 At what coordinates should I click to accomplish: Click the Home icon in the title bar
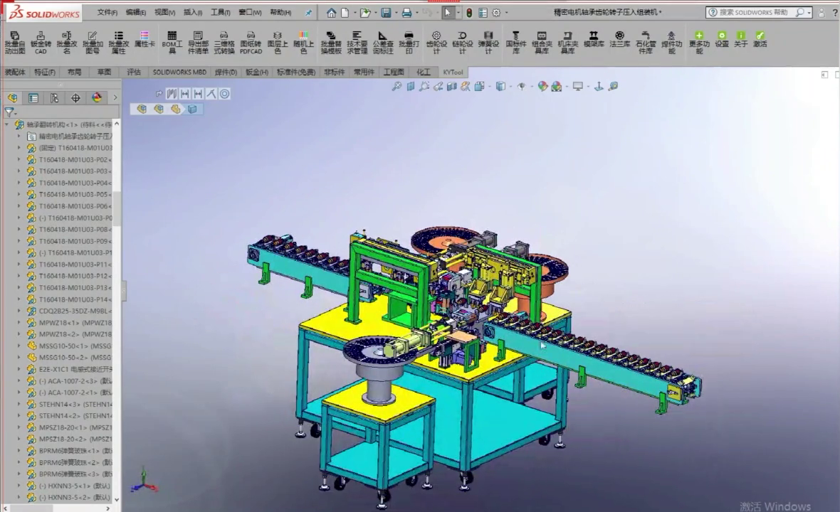332,12
